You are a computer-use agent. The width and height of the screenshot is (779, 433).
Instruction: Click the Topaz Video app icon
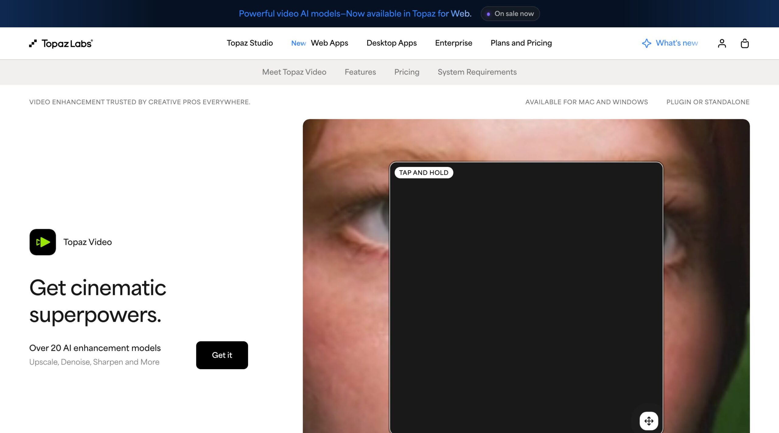pos(43,242)
